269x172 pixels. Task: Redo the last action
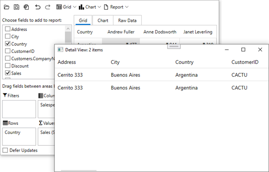[x=48, y=7]
